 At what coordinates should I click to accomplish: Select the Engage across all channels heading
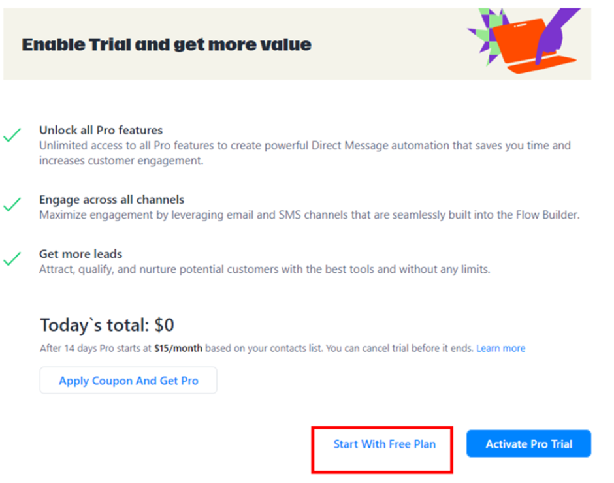(x=111, y=200)
